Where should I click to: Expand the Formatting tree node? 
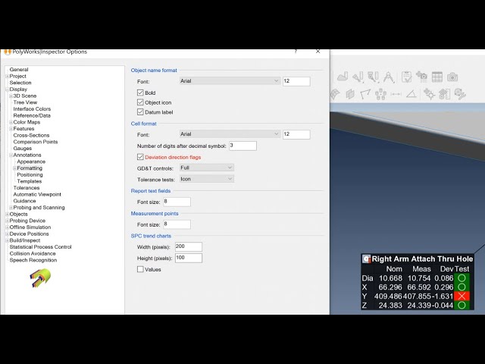pos(14,168)
